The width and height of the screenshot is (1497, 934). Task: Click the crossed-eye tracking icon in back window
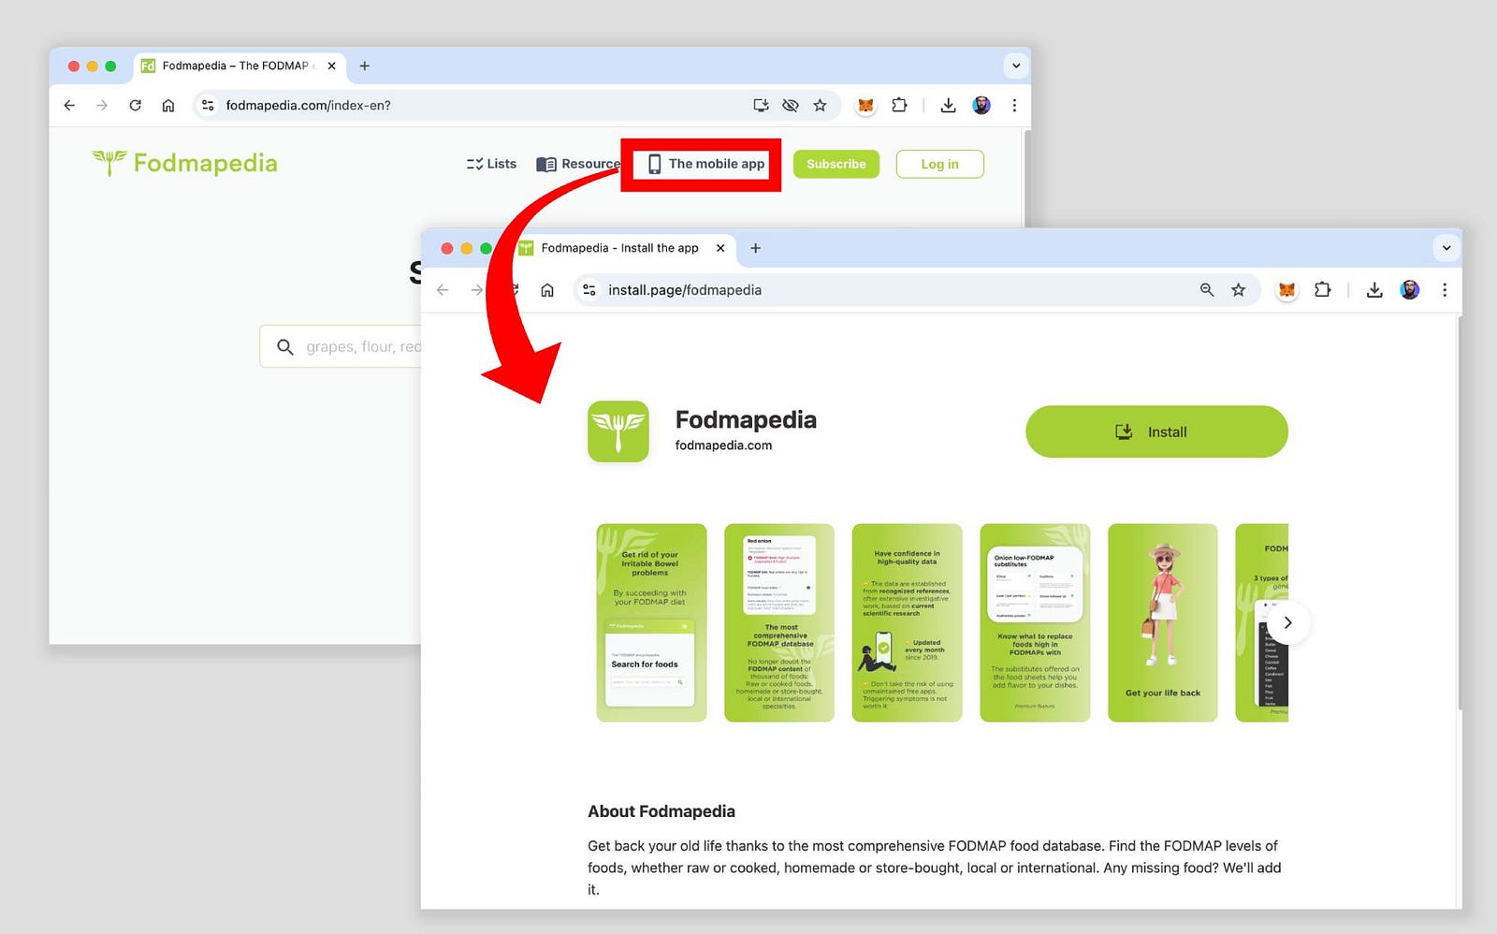(791, 106)
